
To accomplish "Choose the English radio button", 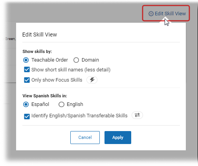I will 61,104.
